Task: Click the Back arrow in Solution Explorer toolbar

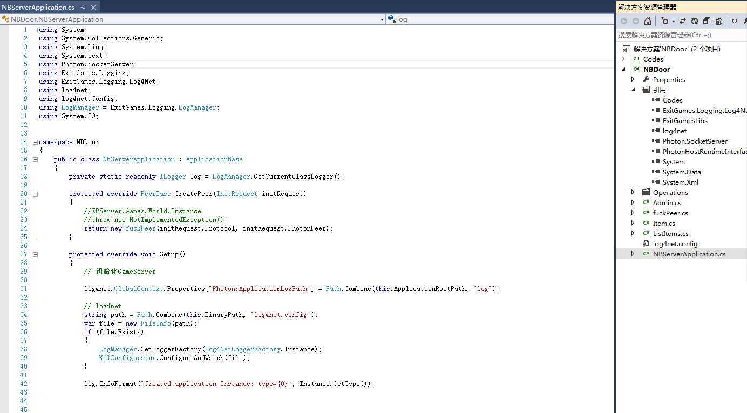Action: click(x=624, y=21)
